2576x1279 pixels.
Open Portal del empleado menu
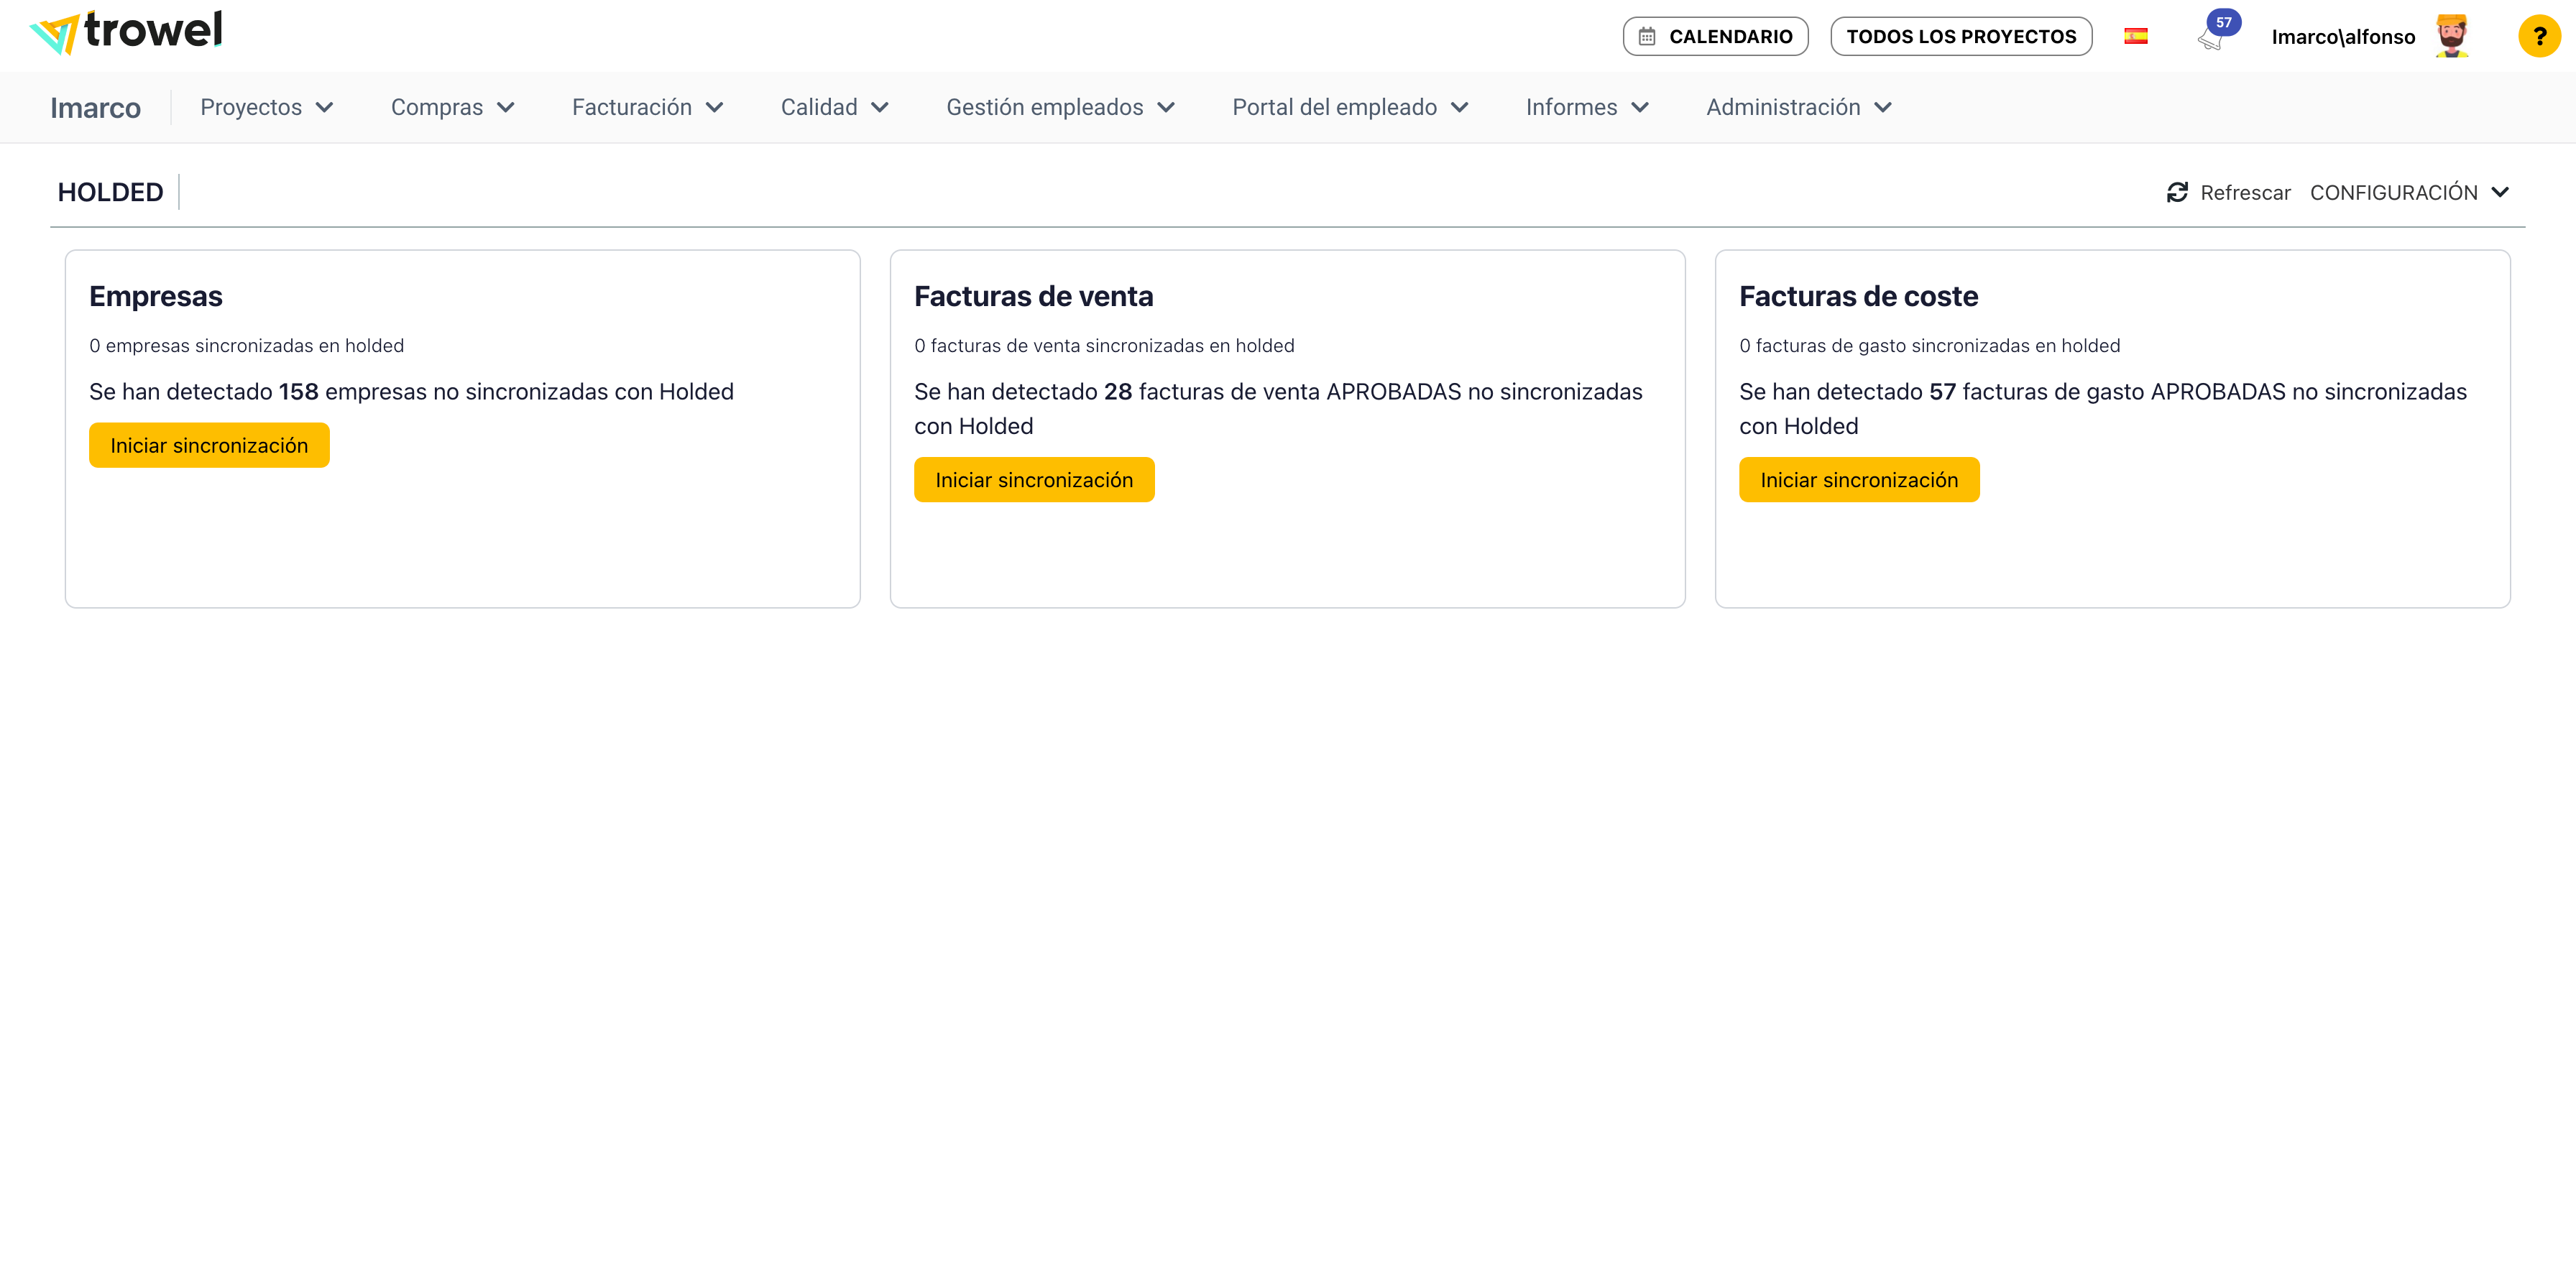(1350, 108)
